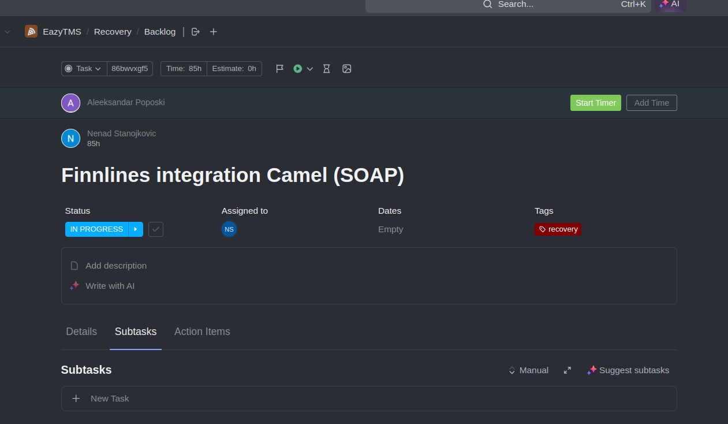Open the Manual sort dropdown
The height and width of the screenshot is (424, 728).
pyautogui.click(x=528, y=370)
